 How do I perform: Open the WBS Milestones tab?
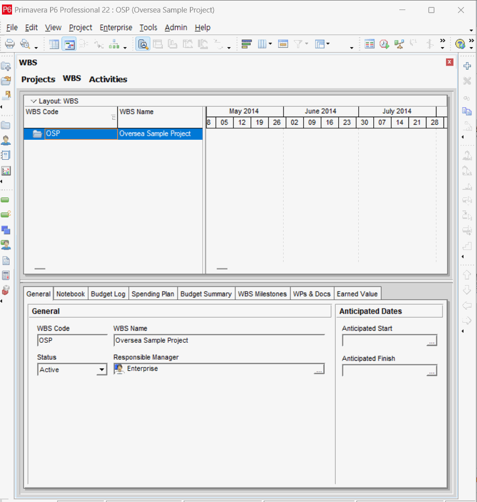pyautogui.click(x=262, y=294)
